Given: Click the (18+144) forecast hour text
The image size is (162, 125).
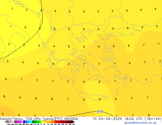Looking at the screenshot, I should [x=153, y=119].
